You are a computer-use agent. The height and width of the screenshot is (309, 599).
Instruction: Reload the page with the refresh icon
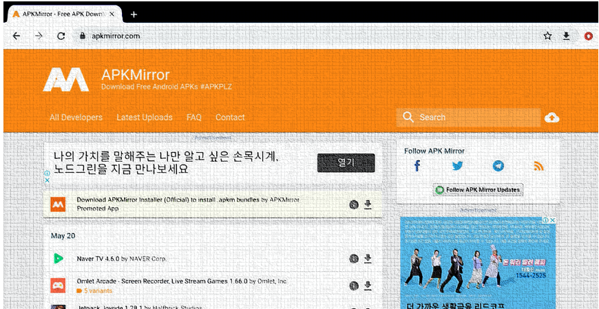pyautogui.click(x=61, y=36)
